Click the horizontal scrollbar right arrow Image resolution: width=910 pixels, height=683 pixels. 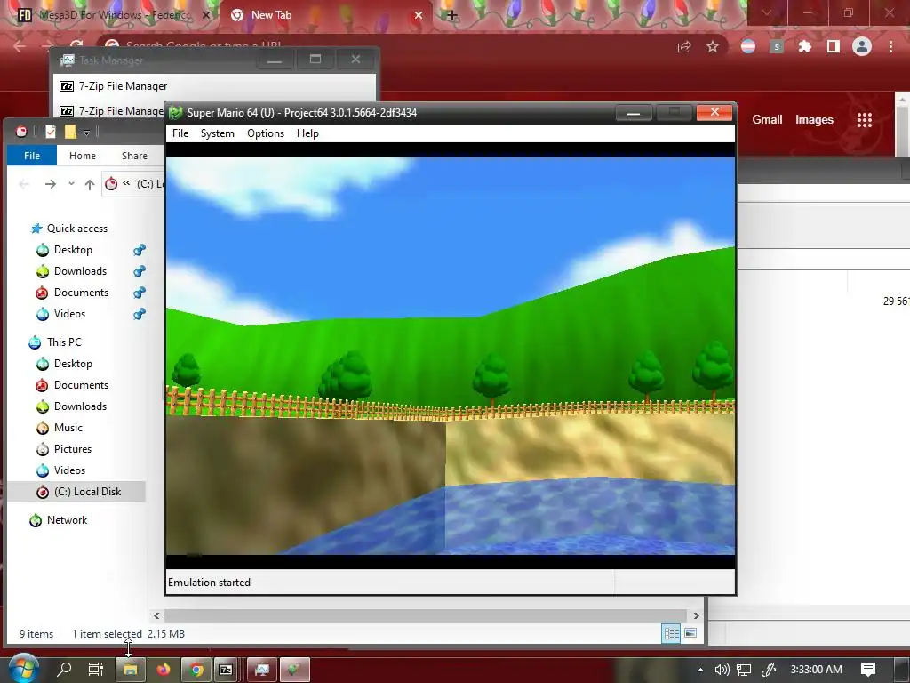click(697, 615)
